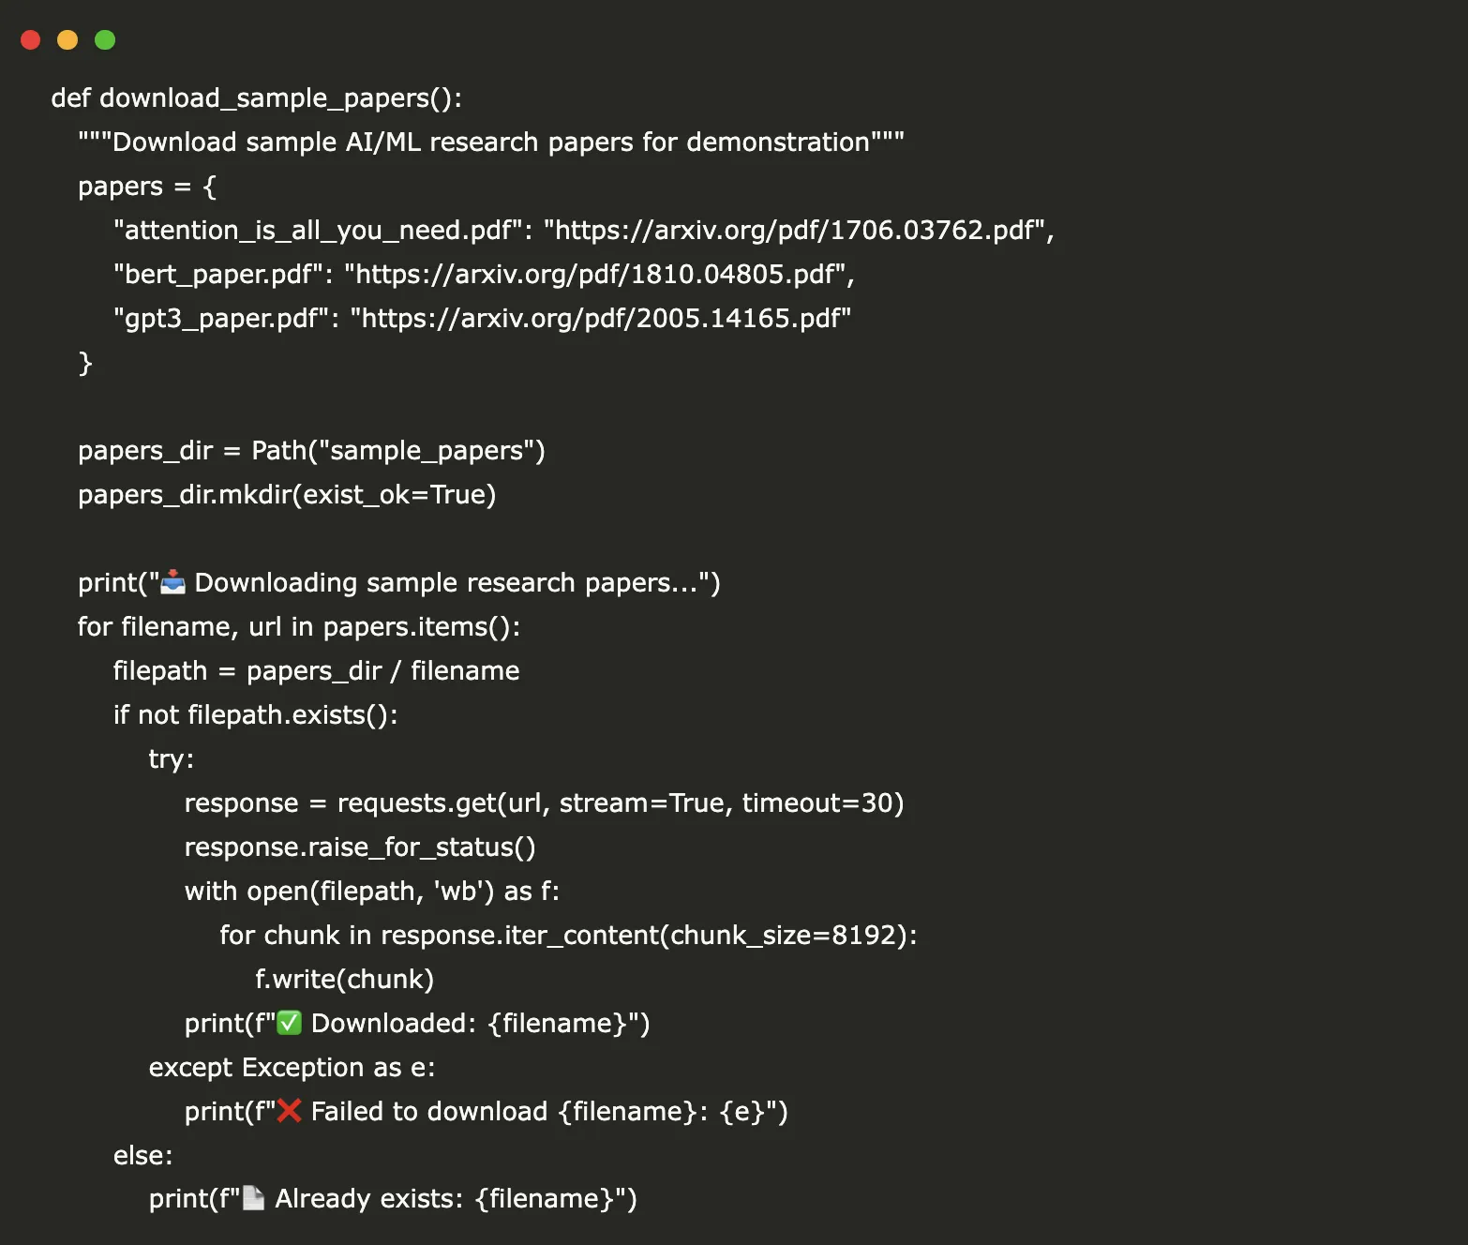Click the "except Exception as e" line
Viewport: 1468px width, 1245px height.
pyautogui.click(x=292, y=1068)
